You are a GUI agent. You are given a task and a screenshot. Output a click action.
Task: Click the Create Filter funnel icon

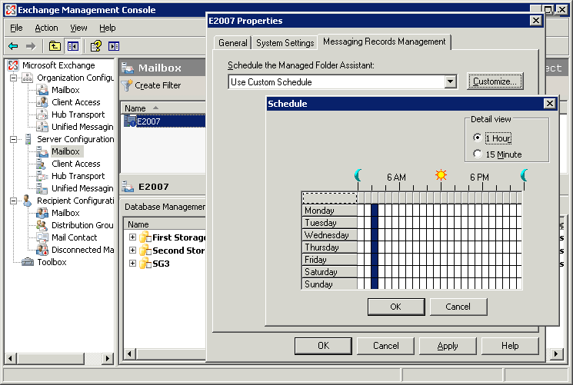click(127, 85)
